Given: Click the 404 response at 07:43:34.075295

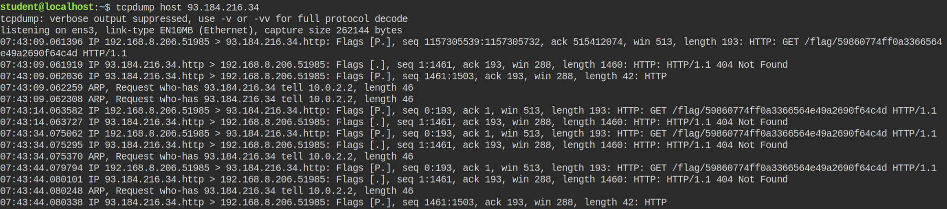Looking at the screenshot, I should point(394,145).
